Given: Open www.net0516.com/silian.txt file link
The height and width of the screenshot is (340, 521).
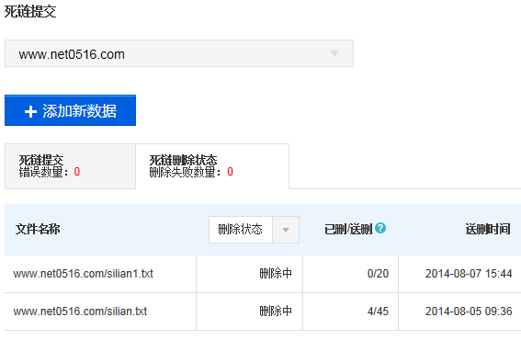Looking at the screenshot, I should click(80, 312).
